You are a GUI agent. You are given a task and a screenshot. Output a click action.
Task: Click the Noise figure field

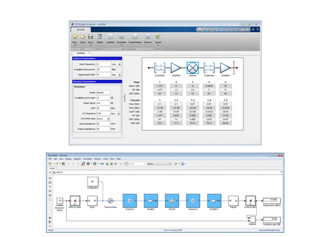[103, 103]
